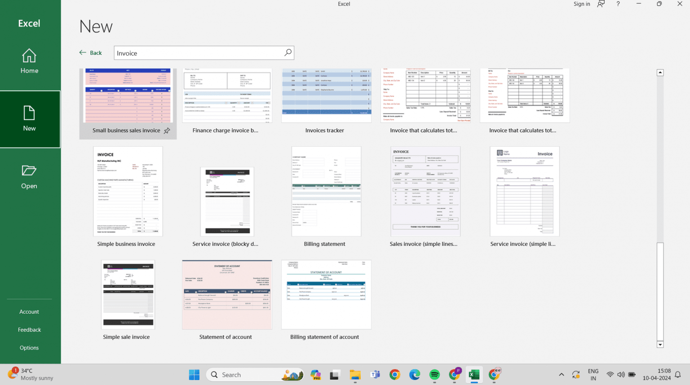Open Excel Options
Image resolution: width=690 pixels, height=385 pixels.
[x=29, y=348]
